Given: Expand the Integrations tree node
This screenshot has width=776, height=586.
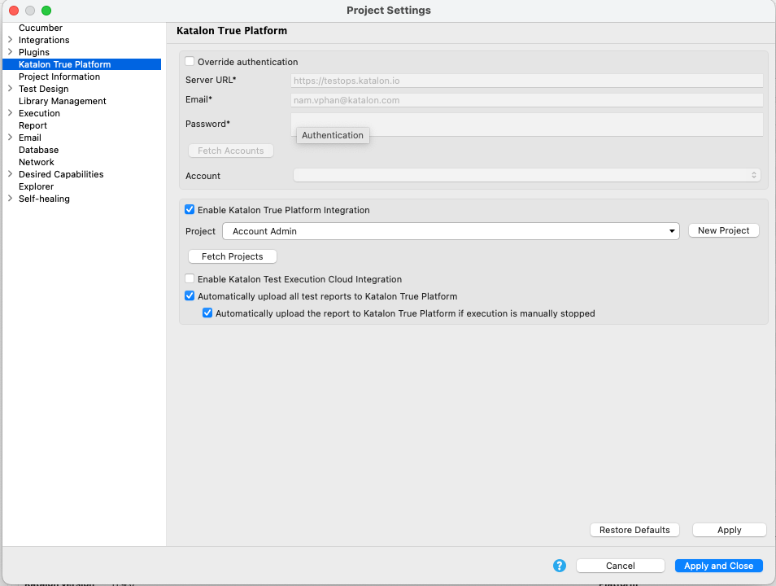Looking at the screenshot, I should click(x=10, y=40).
